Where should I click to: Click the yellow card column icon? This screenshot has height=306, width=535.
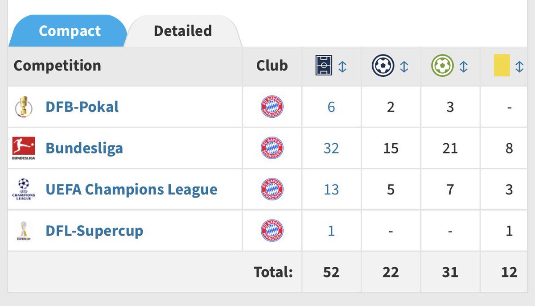502,66
